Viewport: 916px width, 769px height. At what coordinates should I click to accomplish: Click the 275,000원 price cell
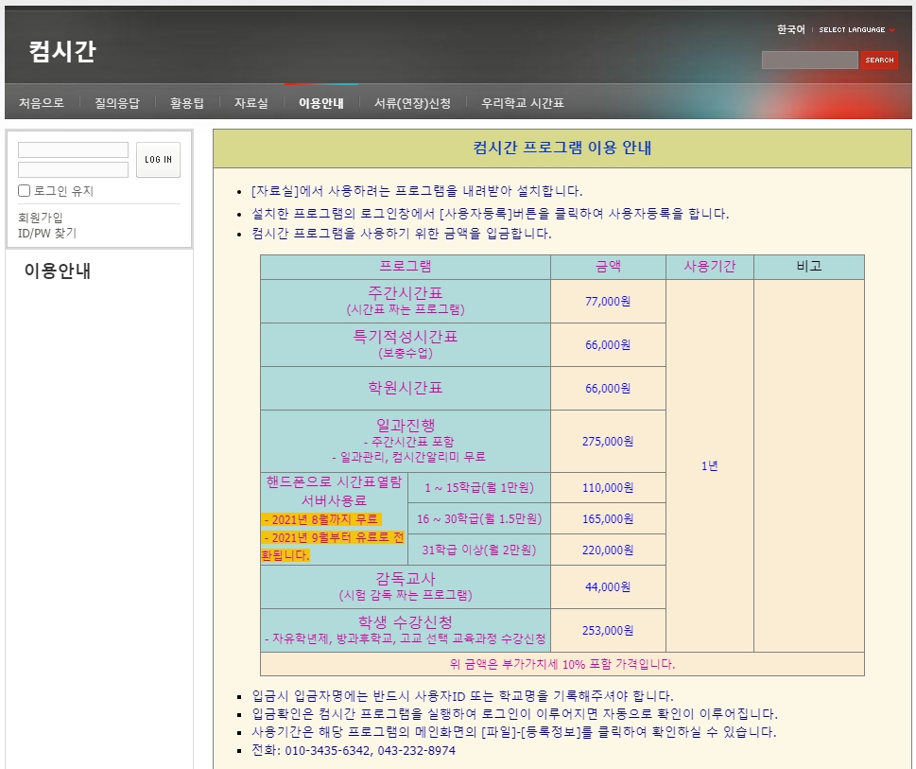coord(608,441)
